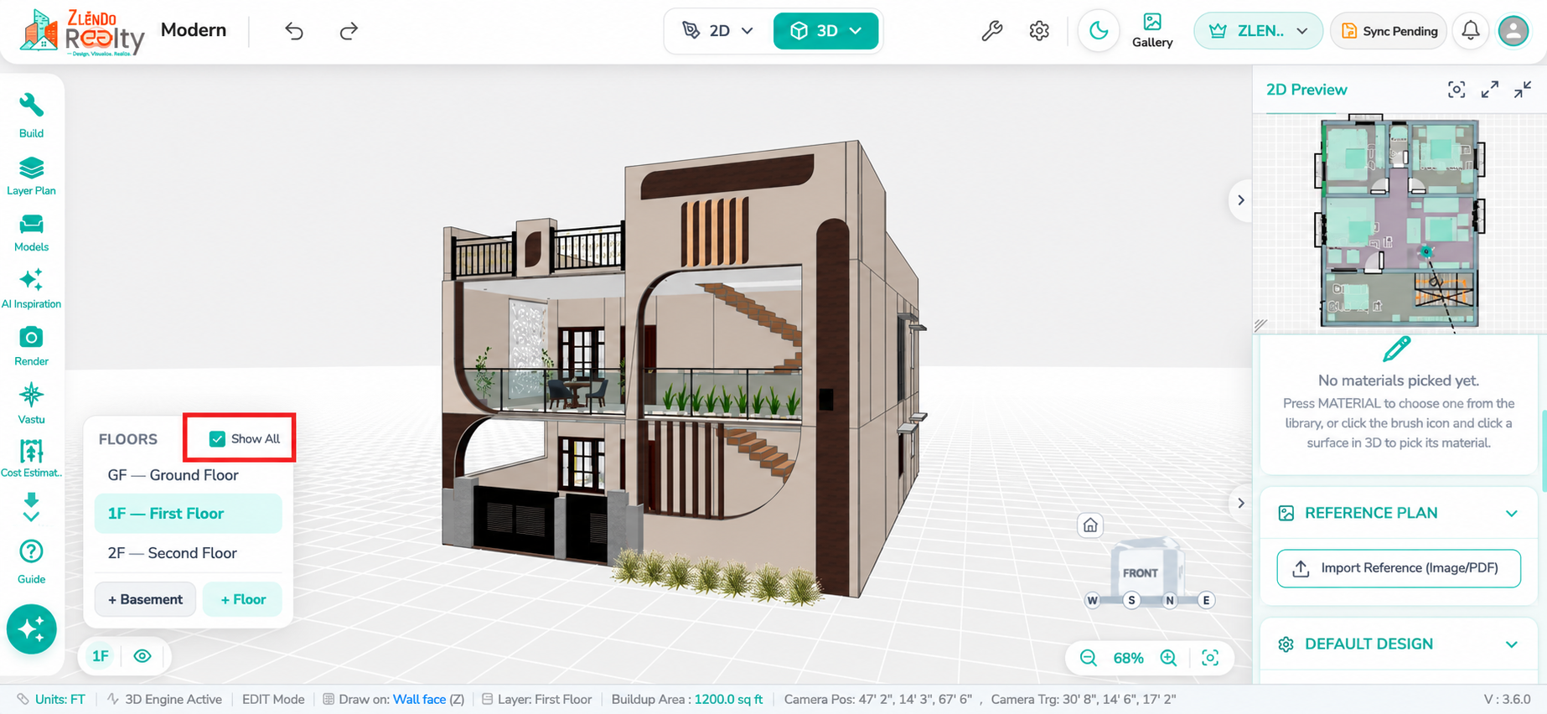Launch AI Inspiration

click(31, 289)
